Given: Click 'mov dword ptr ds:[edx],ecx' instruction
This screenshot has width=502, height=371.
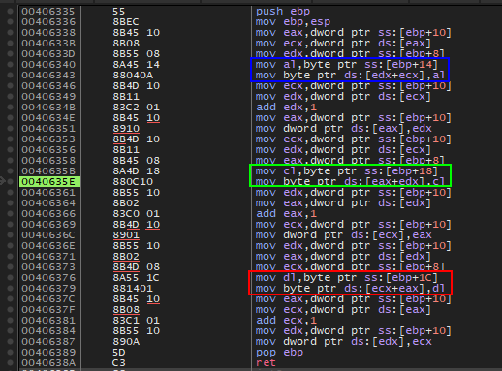Looking at the screenshot, I should (x=344, y=342).
